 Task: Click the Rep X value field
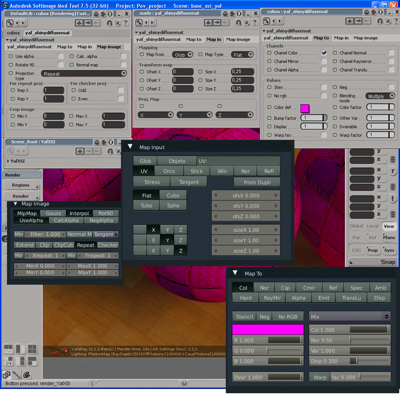pyautogui.click(x=54, y=90)
